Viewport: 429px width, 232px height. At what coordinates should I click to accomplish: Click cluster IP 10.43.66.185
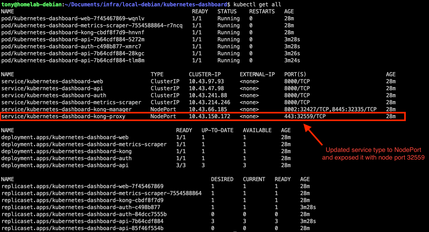[208, 109]
